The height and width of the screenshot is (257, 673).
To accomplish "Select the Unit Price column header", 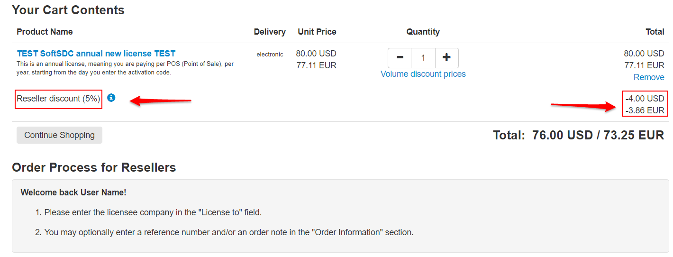I will click(317, 32).
